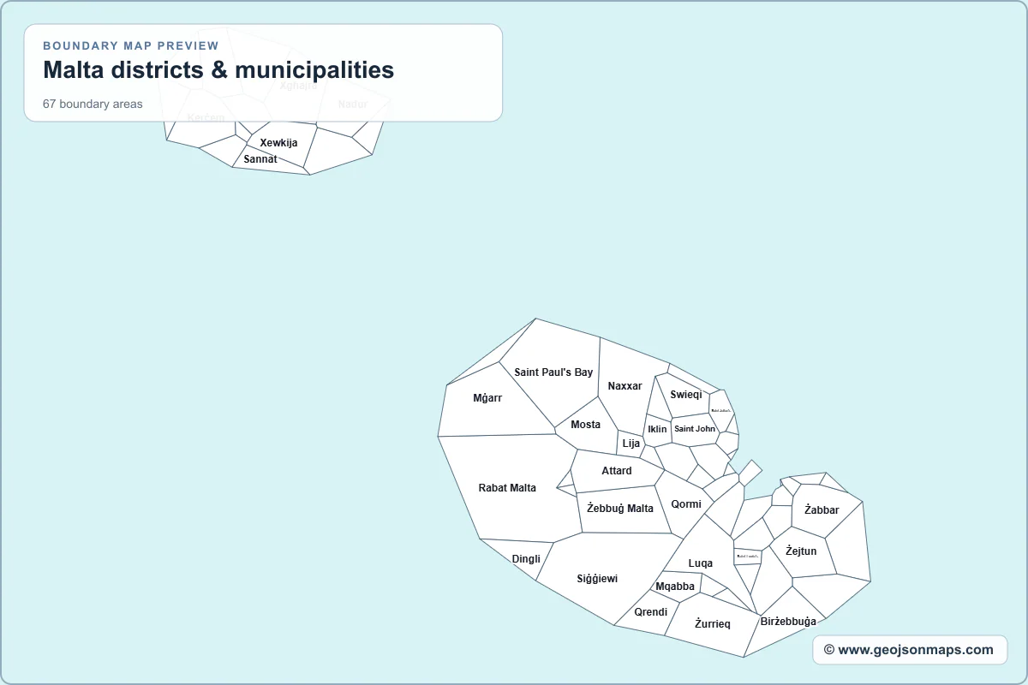Click the Siġġiewi municipality
1028x685 pixels.
(x=597, y=579)
